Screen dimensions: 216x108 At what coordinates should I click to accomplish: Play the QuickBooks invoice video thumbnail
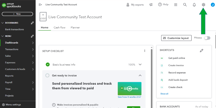(129, 89)
